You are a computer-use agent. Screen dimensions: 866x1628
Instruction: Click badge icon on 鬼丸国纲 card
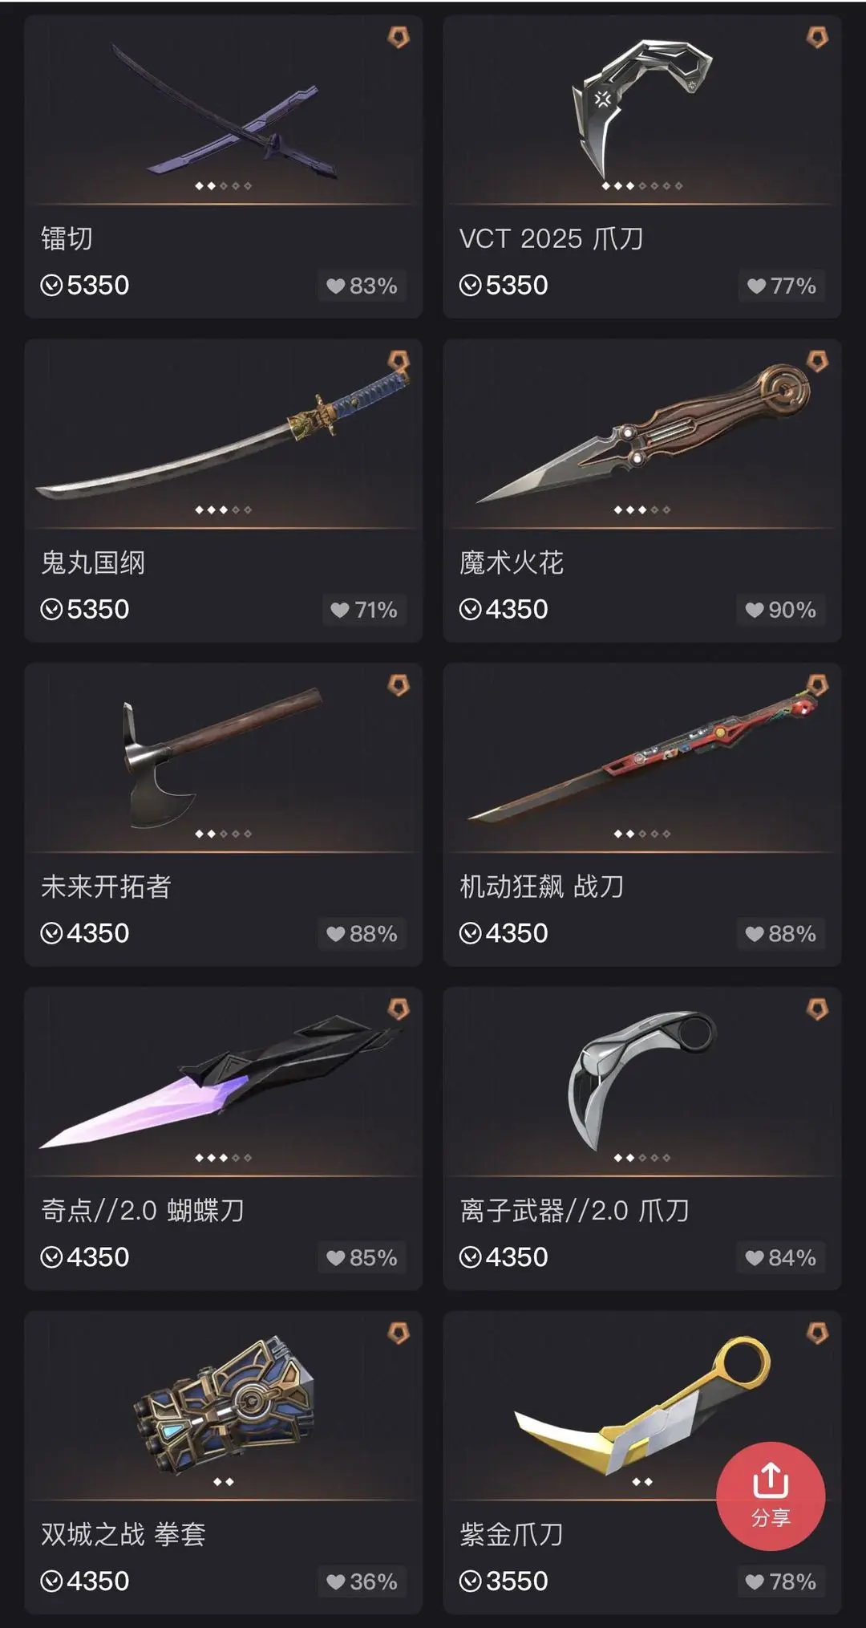coord(399,361)
